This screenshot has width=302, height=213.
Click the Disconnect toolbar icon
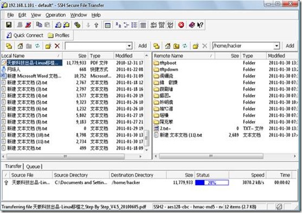click(x=28, y=25)
